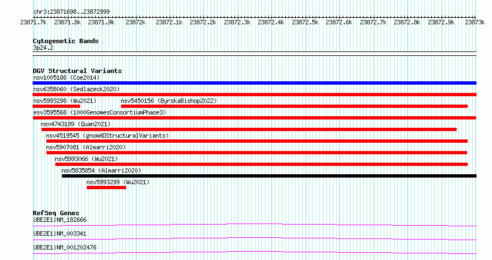
Task: Select the magenta UBE2E1|NM_182666 transcript line
Action: click(254, 225)
